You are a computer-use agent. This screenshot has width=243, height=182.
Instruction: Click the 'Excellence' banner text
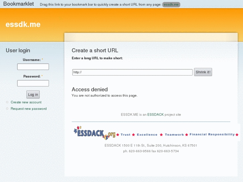(147, 135)
